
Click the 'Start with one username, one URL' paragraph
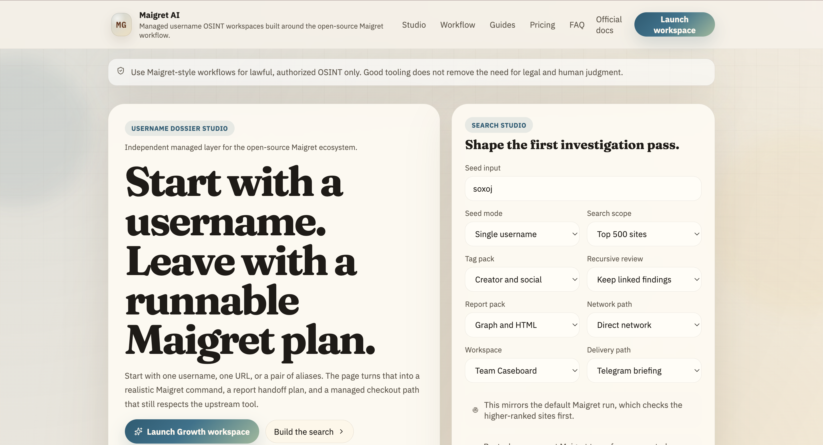tap(272, 390)
